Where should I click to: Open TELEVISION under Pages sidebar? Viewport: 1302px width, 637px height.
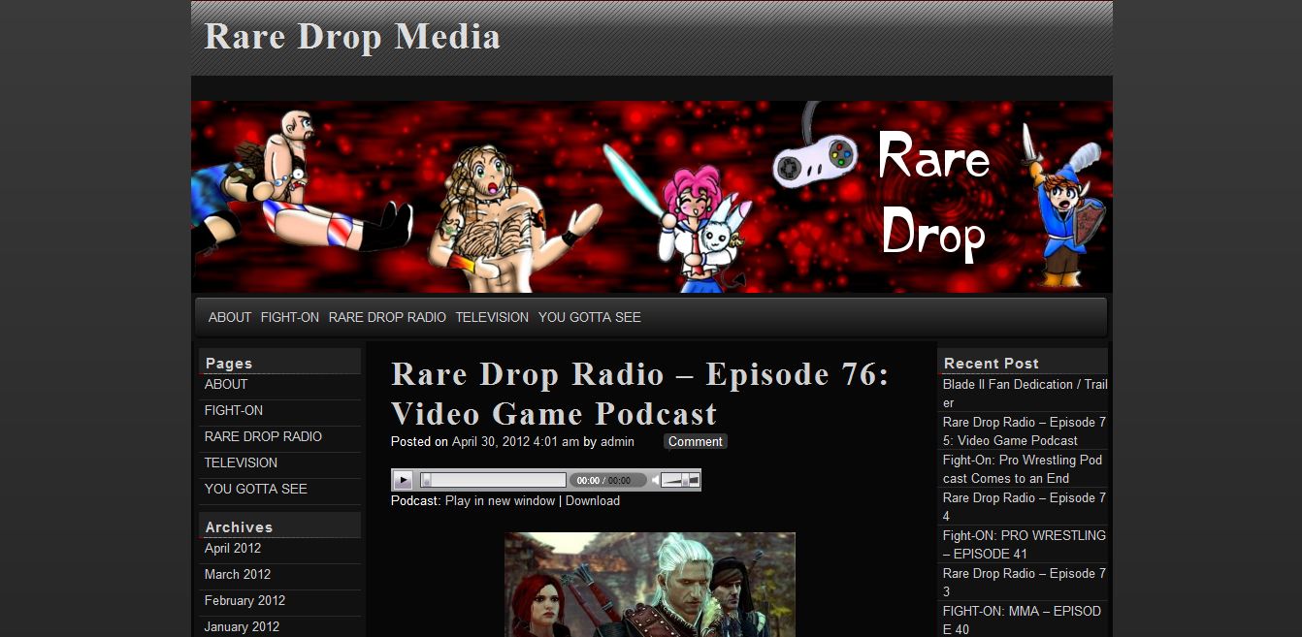[241, 462]
